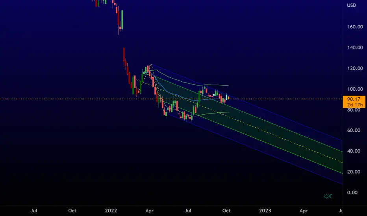Click the 2023 time axis label
367x216 pixels.
click(x=265, y=211)
